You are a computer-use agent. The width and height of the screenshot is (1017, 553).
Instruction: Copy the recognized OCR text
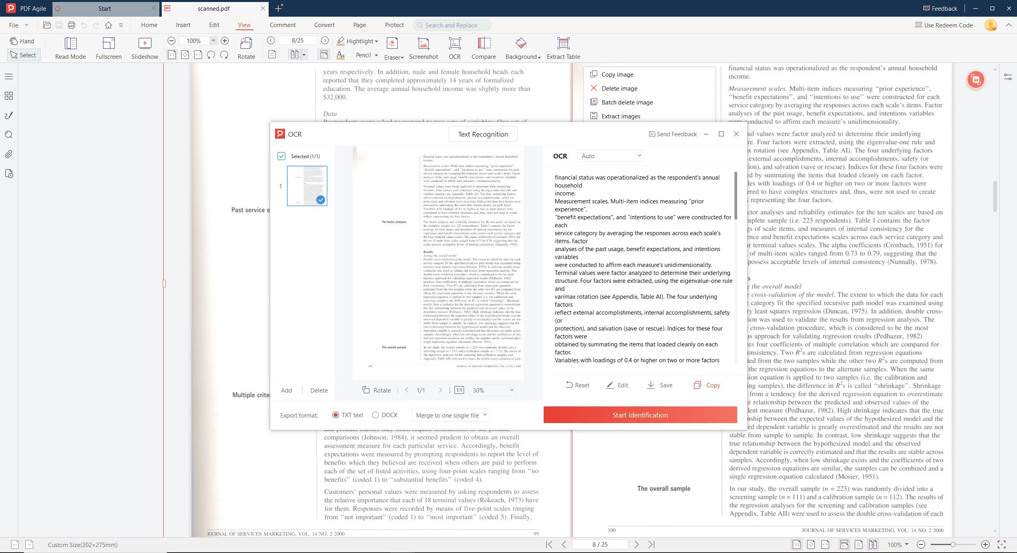pos(707,385)
